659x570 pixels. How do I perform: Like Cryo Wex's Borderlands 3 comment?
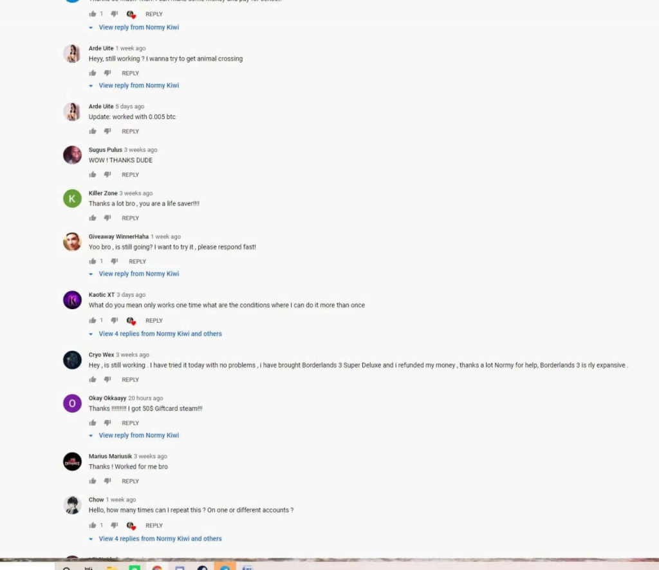click(93, 379)
